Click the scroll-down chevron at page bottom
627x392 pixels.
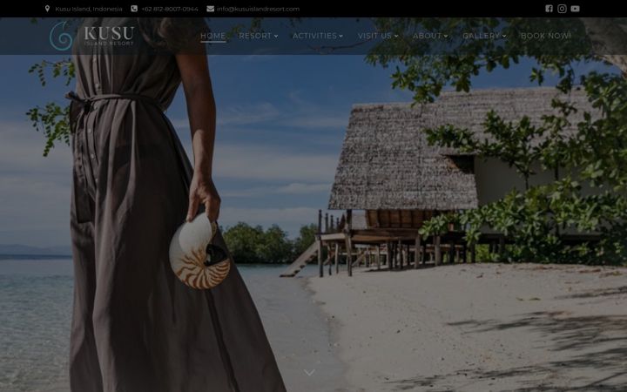309,373
